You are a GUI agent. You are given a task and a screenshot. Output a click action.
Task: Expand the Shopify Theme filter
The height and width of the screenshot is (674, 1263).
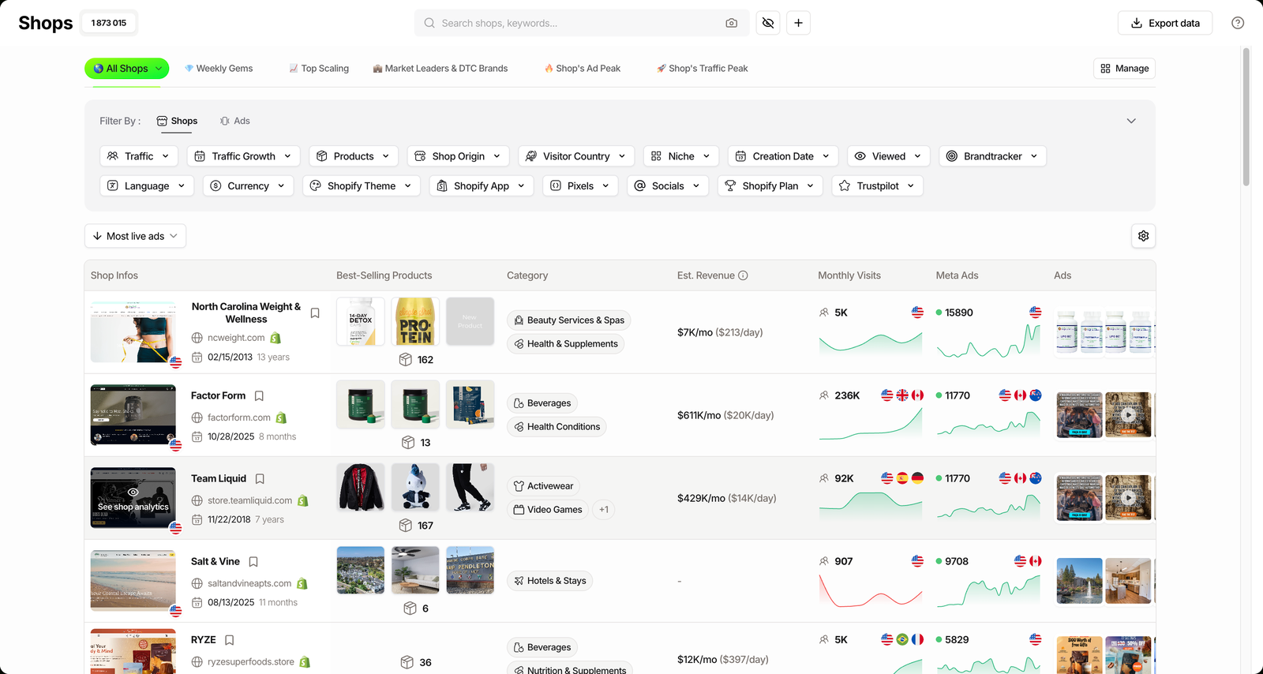(362, 185)
